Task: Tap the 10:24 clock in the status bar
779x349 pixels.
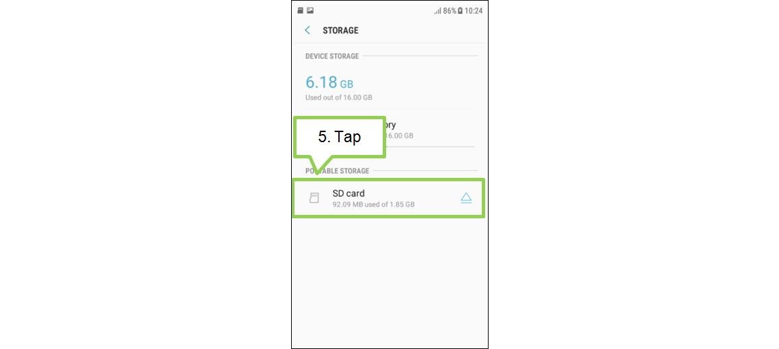Action: tap(474, 10)
